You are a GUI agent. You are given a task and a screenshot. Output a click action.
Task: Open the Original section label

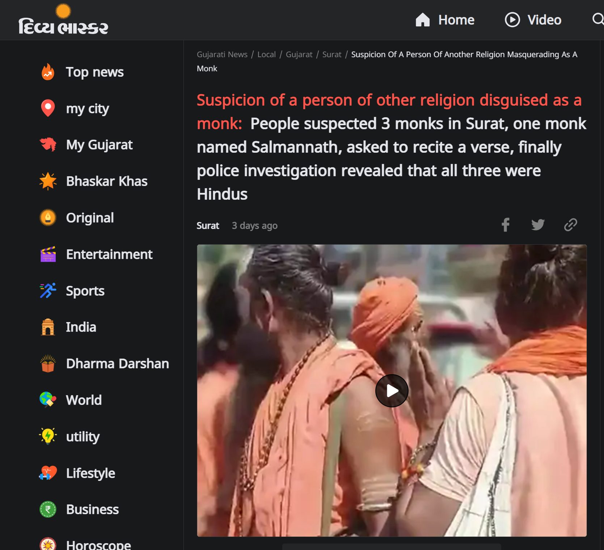click(90, 218)
